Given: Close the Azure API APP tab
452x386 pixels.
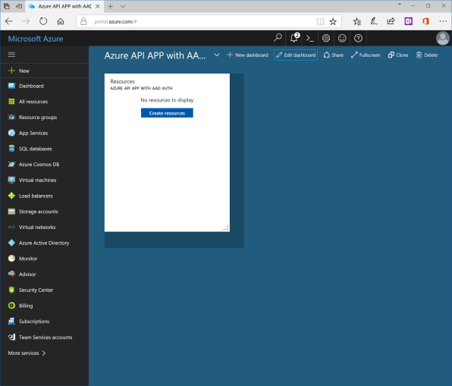Looking at the screenshot, I should coord(98,6).
